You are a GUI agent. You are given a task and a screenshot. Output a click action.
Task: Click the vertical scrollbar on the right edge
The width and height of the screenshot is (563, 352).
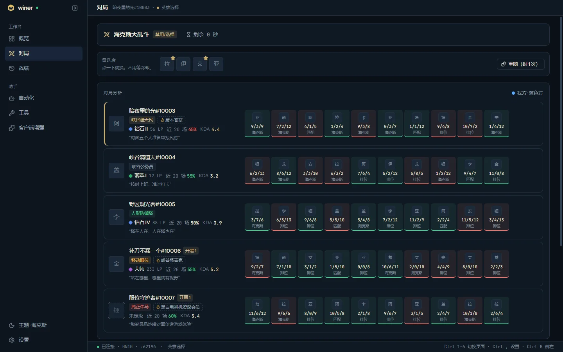(x=561, y=131)
